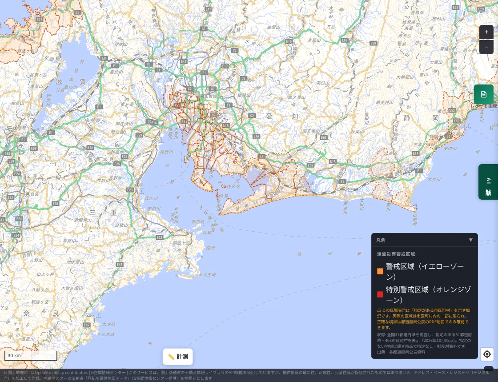Click the orange warning notice in legend

coord(424,319)
